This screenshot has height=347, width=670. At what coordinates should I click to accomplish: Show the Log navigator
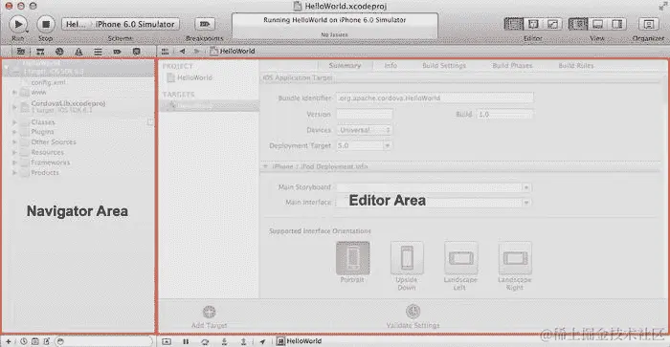[x=136, y=52]
